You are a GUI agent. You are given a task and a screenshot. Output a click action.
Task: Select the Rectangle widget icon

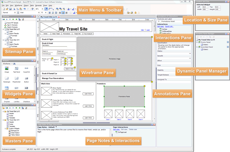pos(7,78)
